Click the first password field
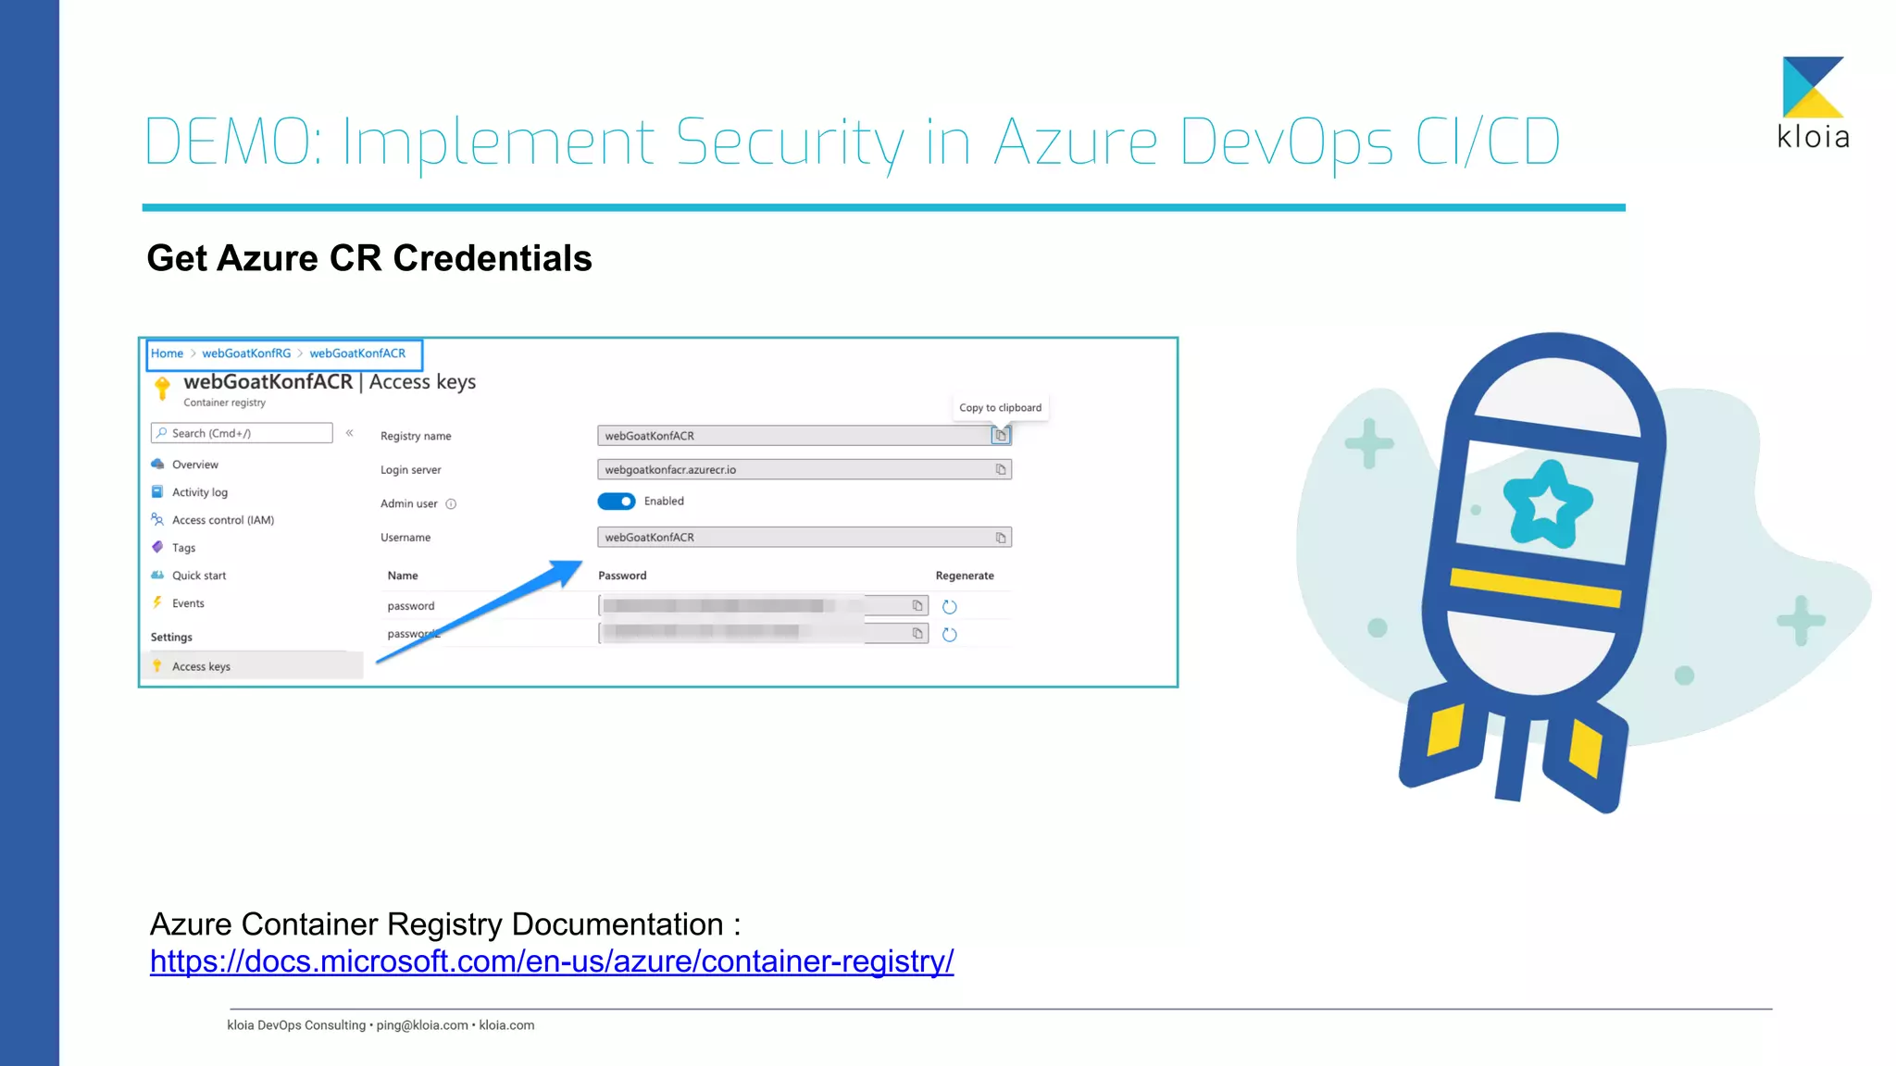 coord(763,606)
